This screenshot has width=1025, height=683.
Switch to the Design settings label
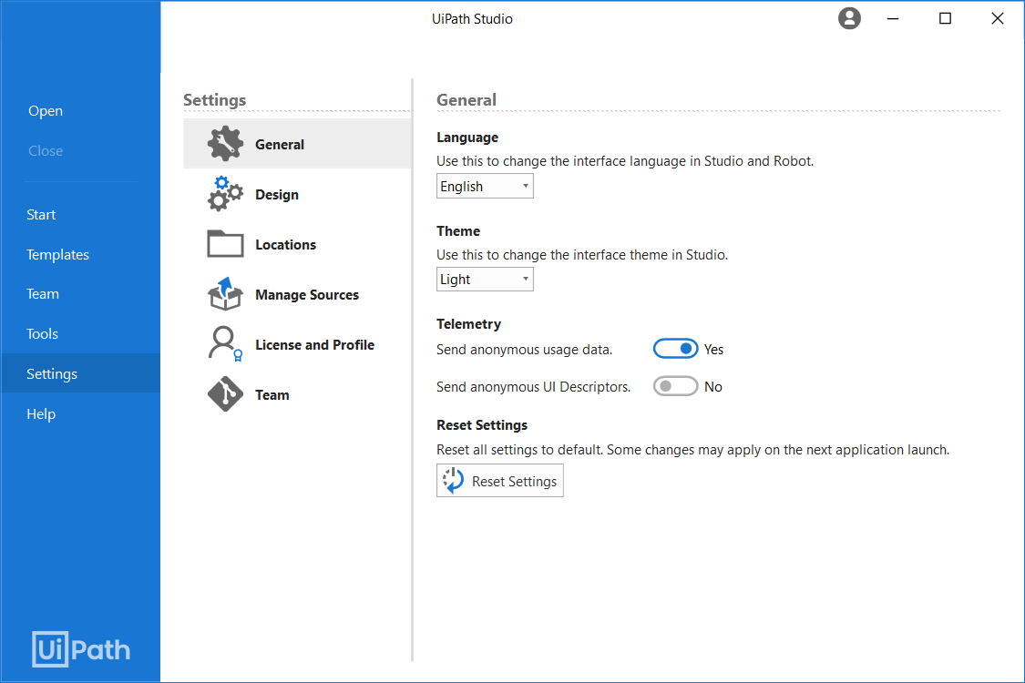point(276,195)
